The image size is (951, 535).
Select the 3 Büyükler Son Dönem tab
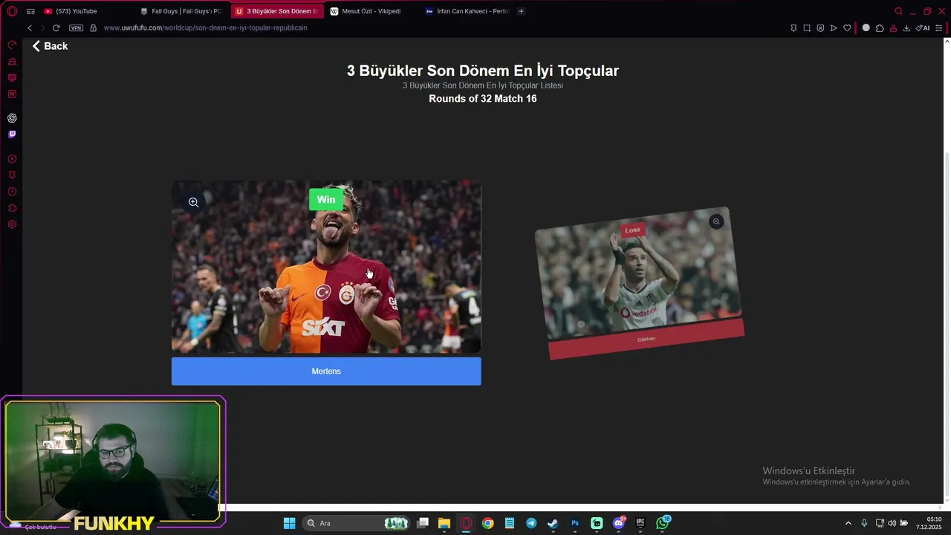tap(277, 11)
